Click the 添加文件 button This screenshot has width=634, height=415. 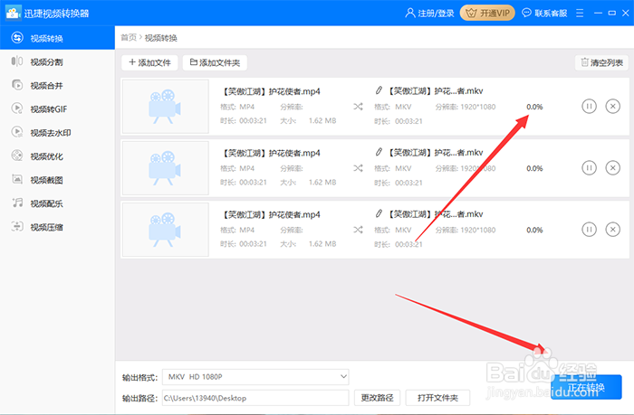(149, 62)
